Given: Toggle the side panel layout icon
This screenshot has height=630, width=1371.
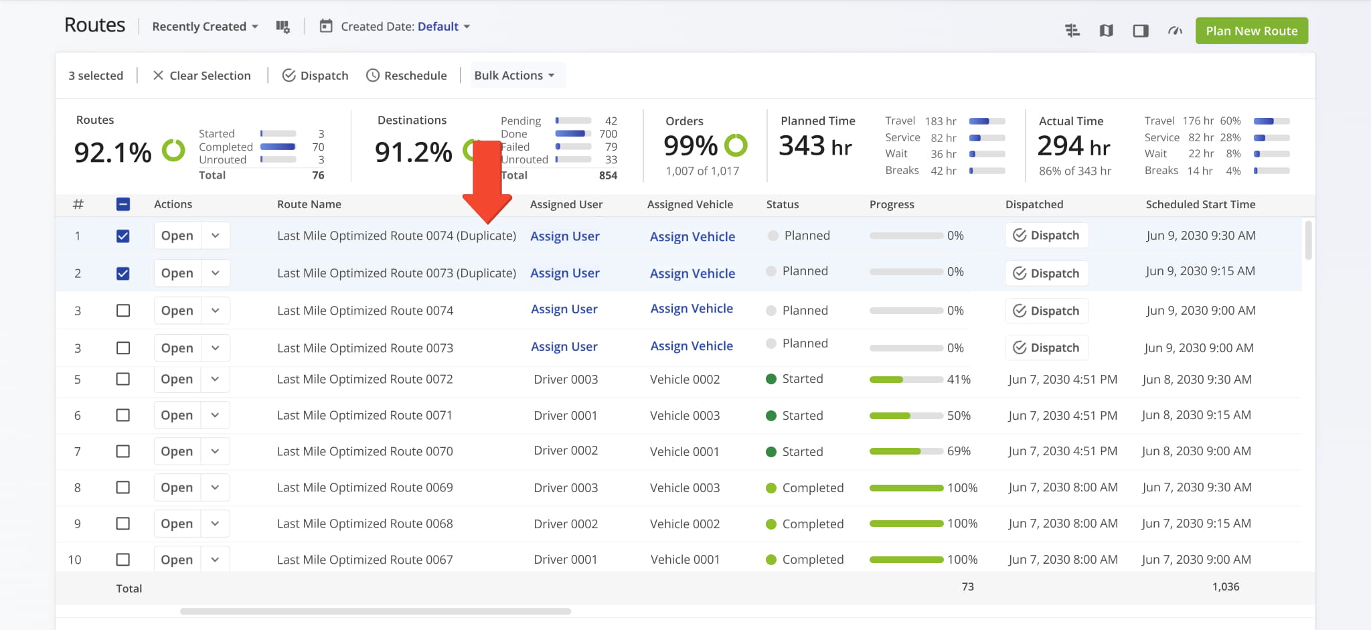Looking at the screenshot, I should click(x=1141, y=31).
